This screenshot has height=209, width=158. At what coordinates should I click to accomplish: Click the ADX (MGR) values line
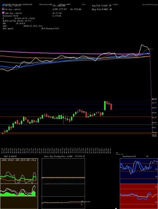(x=22, y=26)
